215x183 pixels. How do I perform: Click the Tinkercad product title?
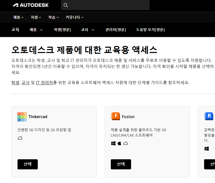(38, 117)
